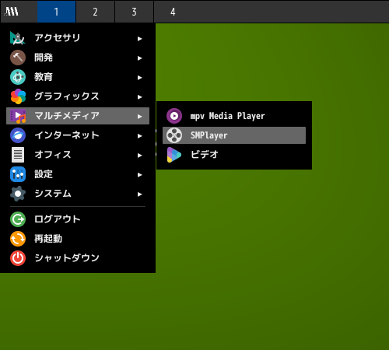Click the green ログアウト icon
This screenshot has width=389, height=350.
pos(18,219)
